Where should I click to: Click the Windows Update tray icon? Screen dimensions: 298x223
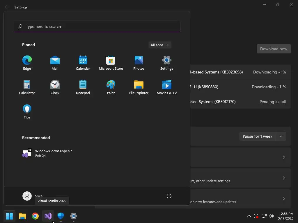[x=256, y=216]
